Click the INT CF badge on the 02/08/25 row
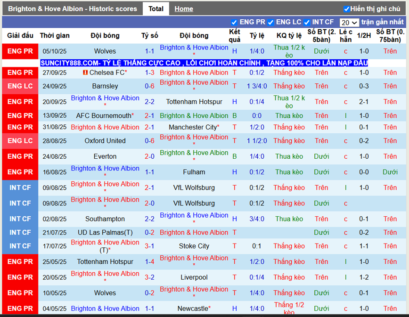 pyautogui.click(x=20, y=219)
